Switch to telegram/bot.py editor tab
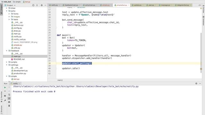 (x=183, y=5)
